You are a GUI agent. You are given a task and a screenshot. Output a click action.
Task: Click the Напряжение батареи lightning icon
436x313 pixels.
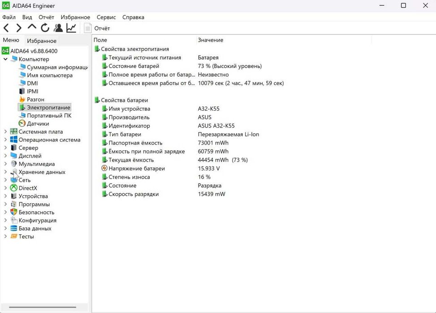coord(104,168)
